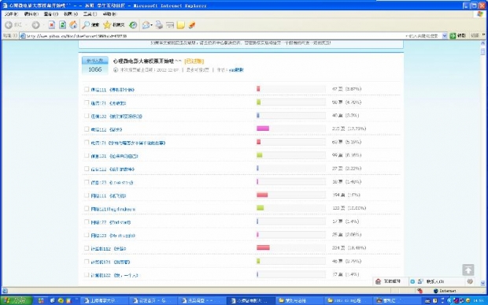Click the pink bar for fourth option
488x305 pixels.
click(x=263, y=128)
